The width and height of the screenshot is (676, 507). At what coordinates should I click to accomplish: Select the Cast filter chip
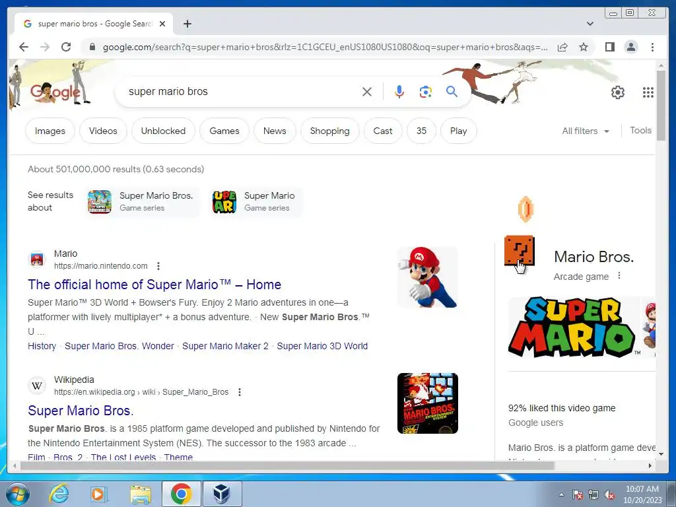[383, 131]
